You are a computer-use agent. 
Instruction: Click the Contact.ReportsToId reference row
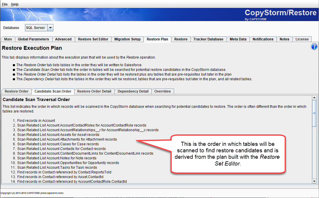[64, 172]
